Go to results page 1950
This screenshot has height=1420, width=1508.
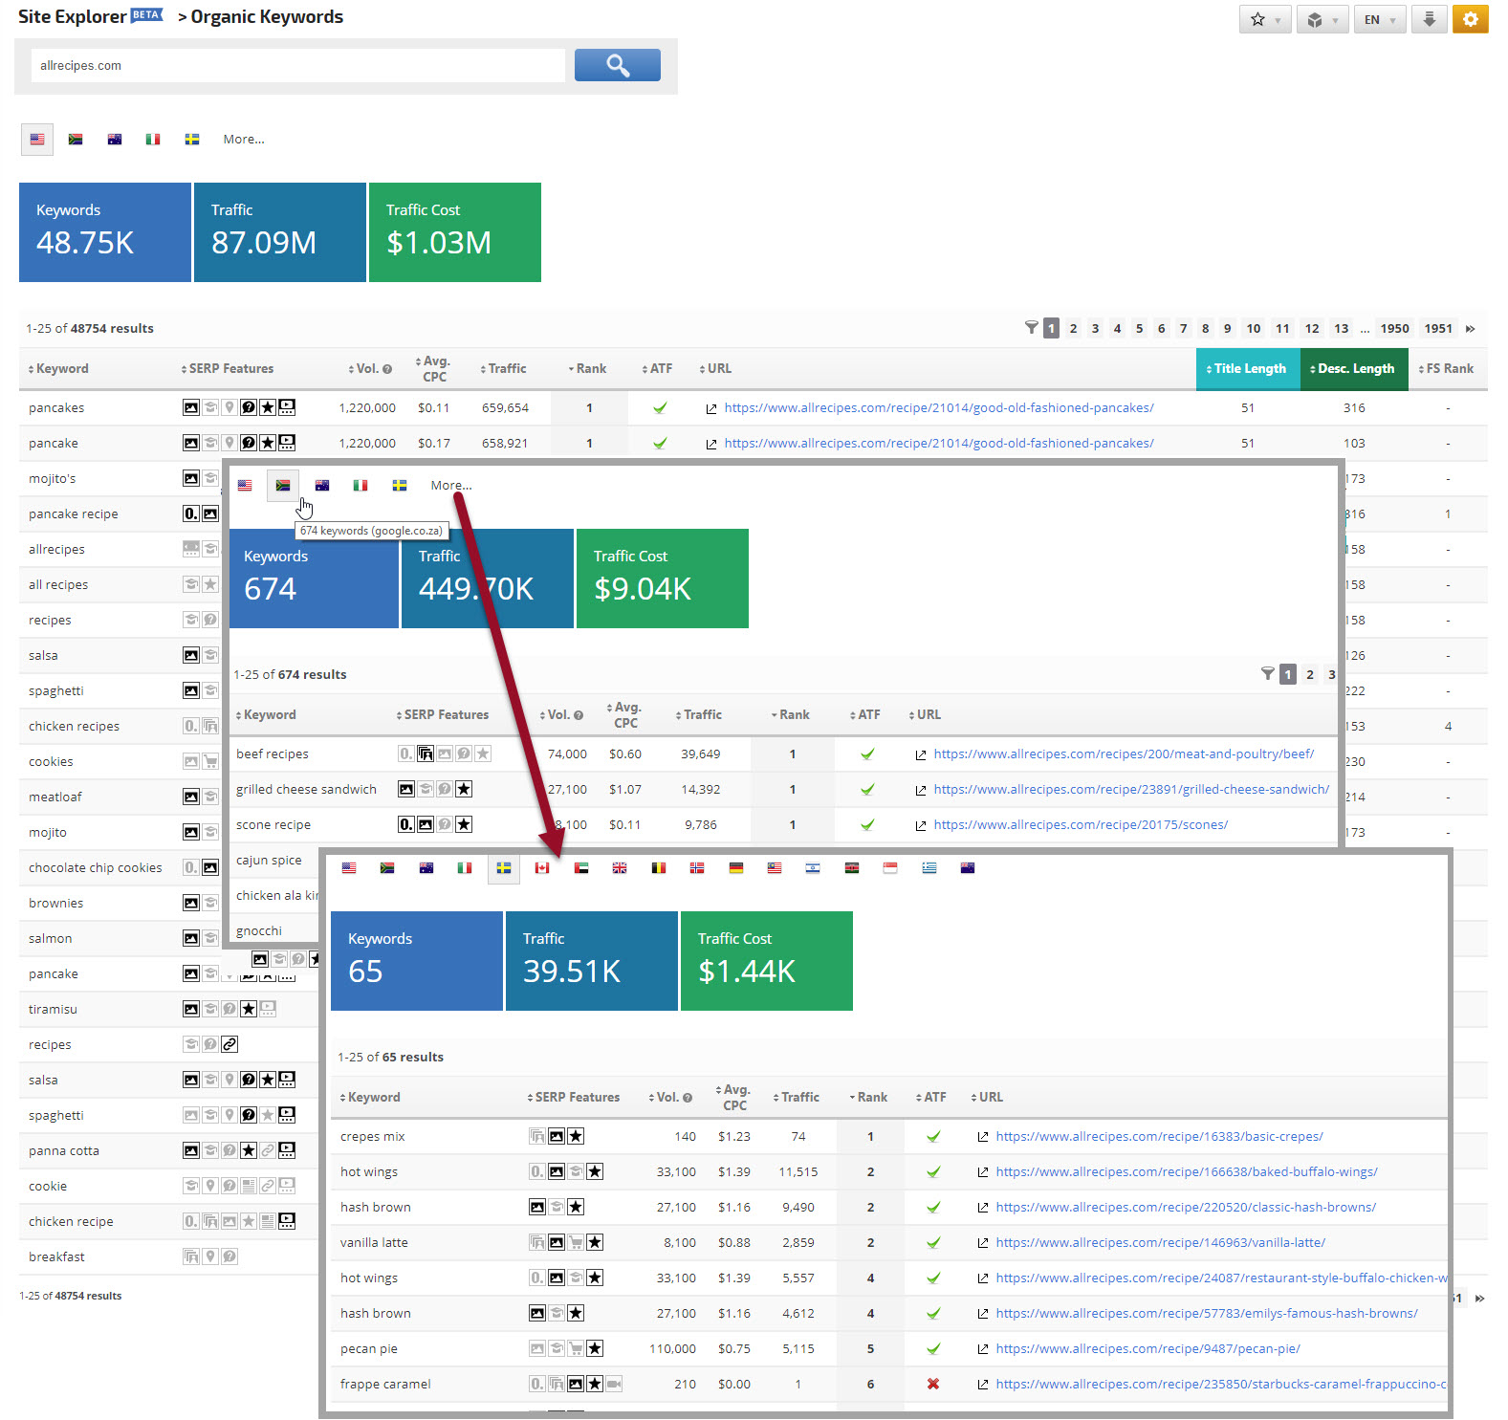coord(1394,329)
